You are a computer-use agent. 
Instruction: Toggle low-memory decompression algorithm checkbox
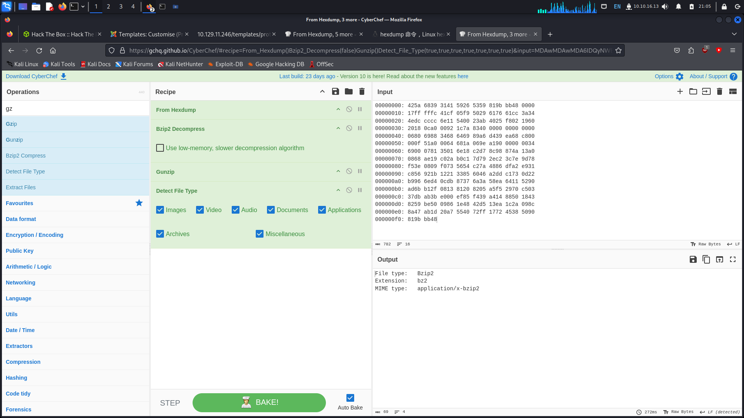pyautogui.click(x=160, y=148)
